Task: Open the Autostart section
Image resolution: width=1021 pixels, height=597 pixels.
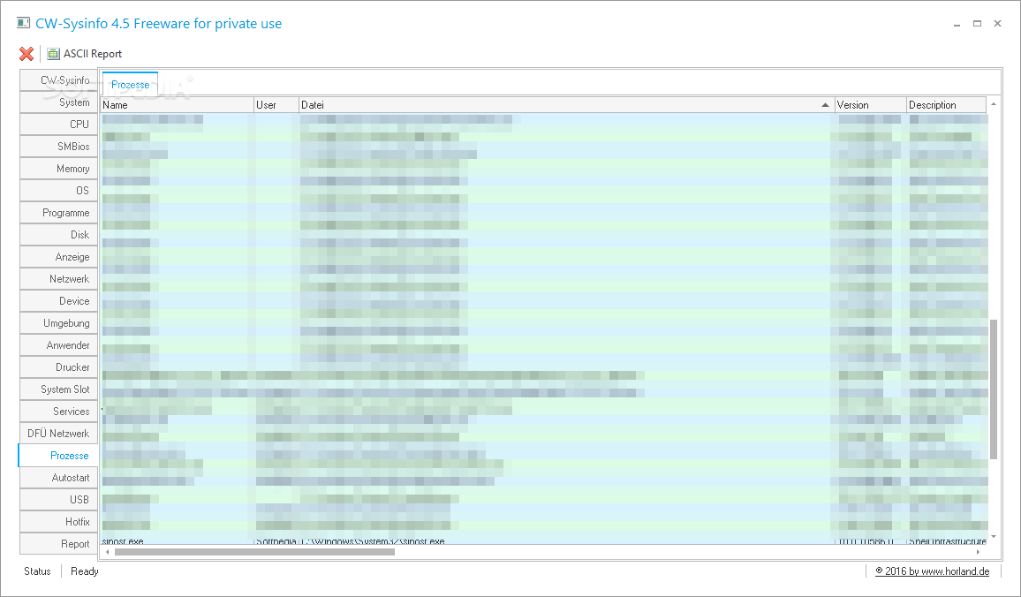Action: [58, 479]
